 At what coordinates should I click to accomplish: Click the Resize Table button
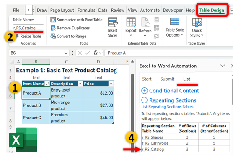pos(28,36)
